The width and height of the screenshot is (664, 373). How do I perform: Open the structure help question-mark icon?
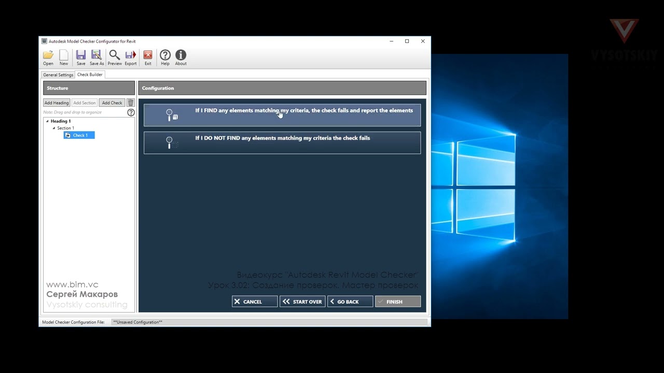131,112
